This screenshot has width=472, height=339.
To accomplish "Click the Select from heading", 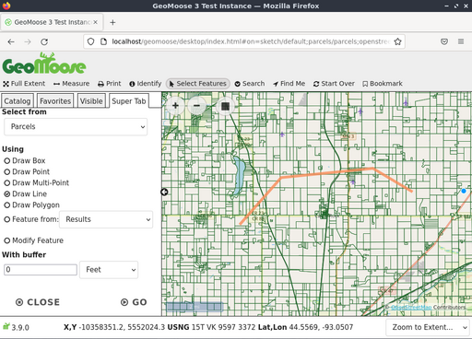I will tap(24, 111).
